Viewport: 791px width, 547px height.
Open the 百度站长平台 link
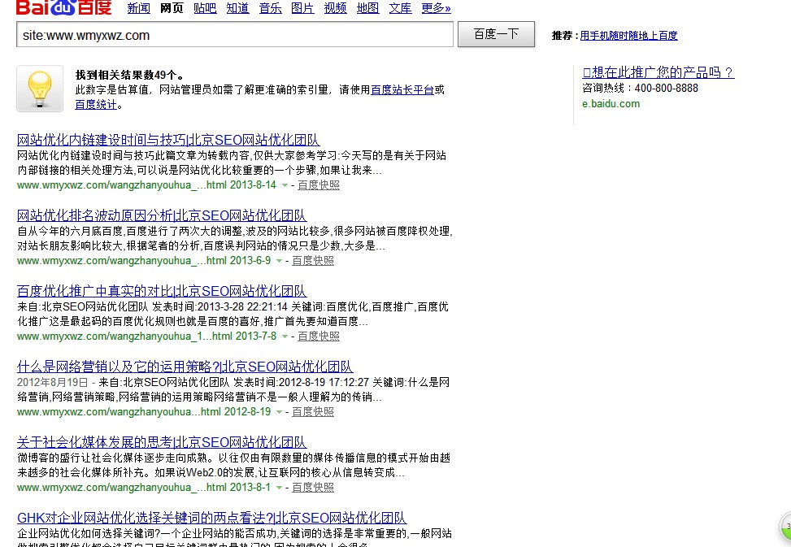[x=402, y=89]
